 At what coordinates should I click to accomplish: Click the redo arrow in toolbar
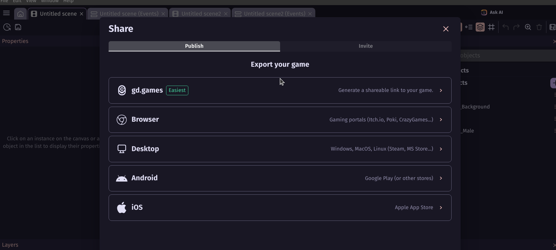(x=517, y=27)
